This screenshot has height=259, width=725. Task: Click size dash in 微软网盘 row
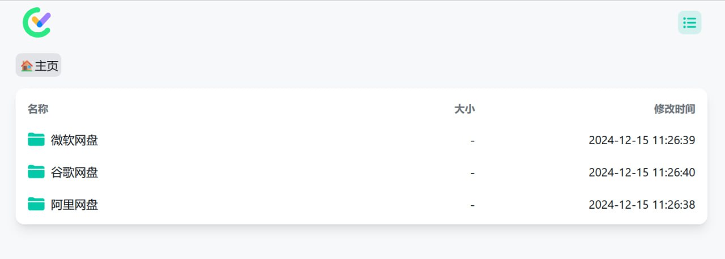point(472,140)
